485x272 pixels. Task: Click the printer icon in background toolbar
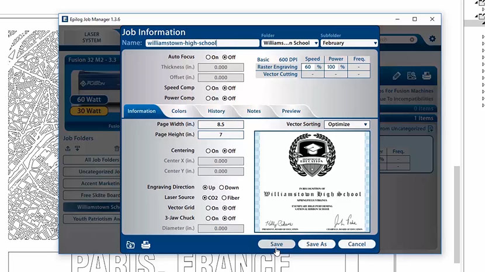(427, 76)
